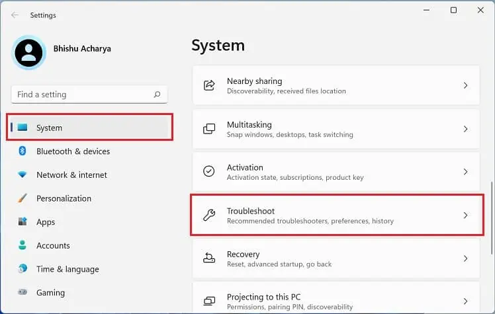The height and width of the screenshot is (314, 495).
Task: Open Time & language section
Action: (x=67, y=269)
